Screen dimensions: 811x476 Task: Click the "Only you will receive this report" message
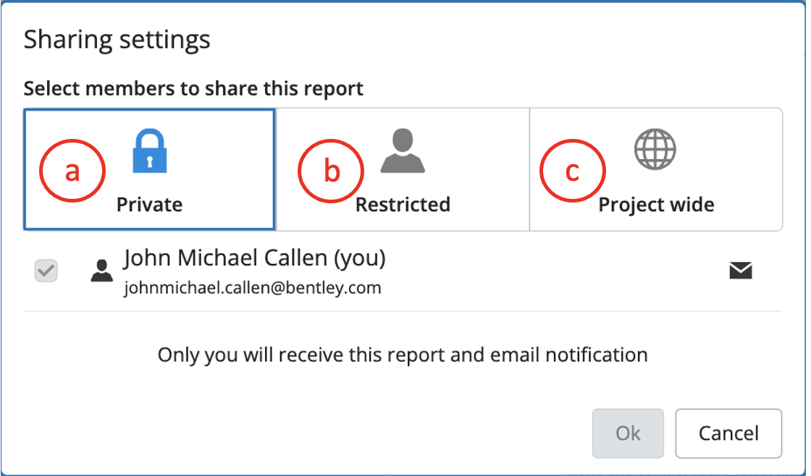click(x=403, y=355)
